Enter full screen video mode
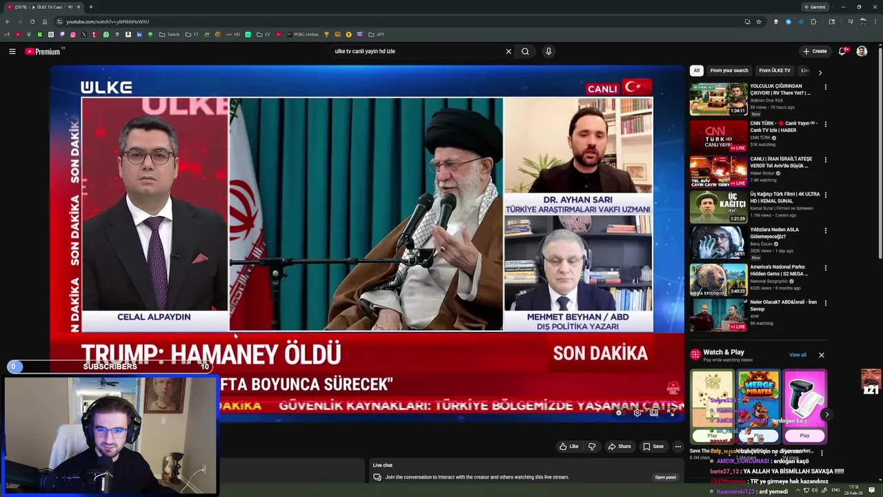This screenshot has height=497, width=883. click(671, 413)
